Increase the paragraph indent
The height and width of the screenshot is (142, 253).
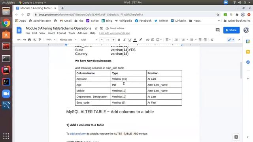pyautogui.click(x=205, y=40)
